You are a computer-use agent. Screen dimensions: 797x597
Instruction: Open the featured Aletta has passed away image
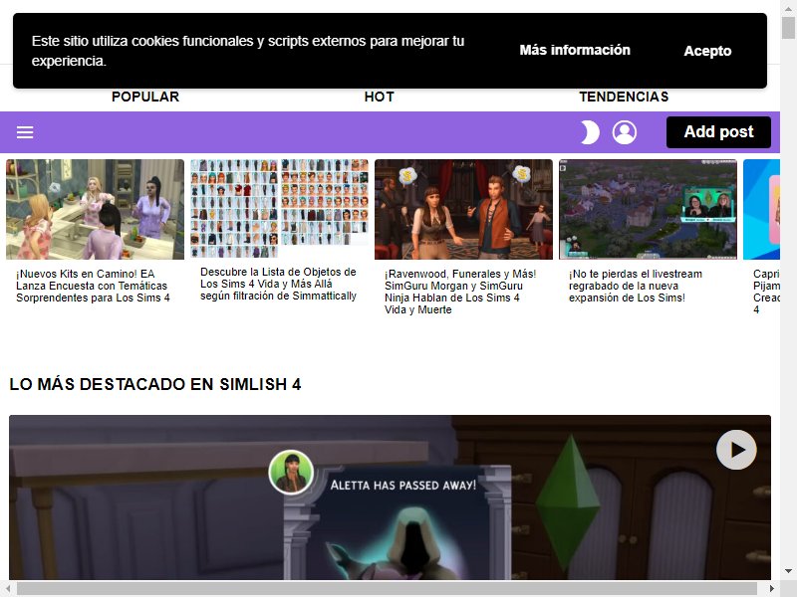click(x=390, y=497)
